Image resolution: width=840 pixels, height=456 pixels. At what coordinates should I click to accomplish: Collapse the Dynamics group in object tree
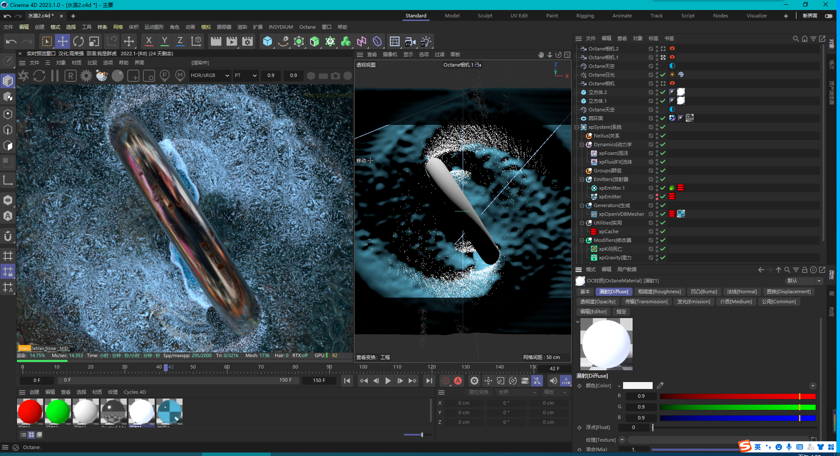pyautogui.click(x=582, y=144)
